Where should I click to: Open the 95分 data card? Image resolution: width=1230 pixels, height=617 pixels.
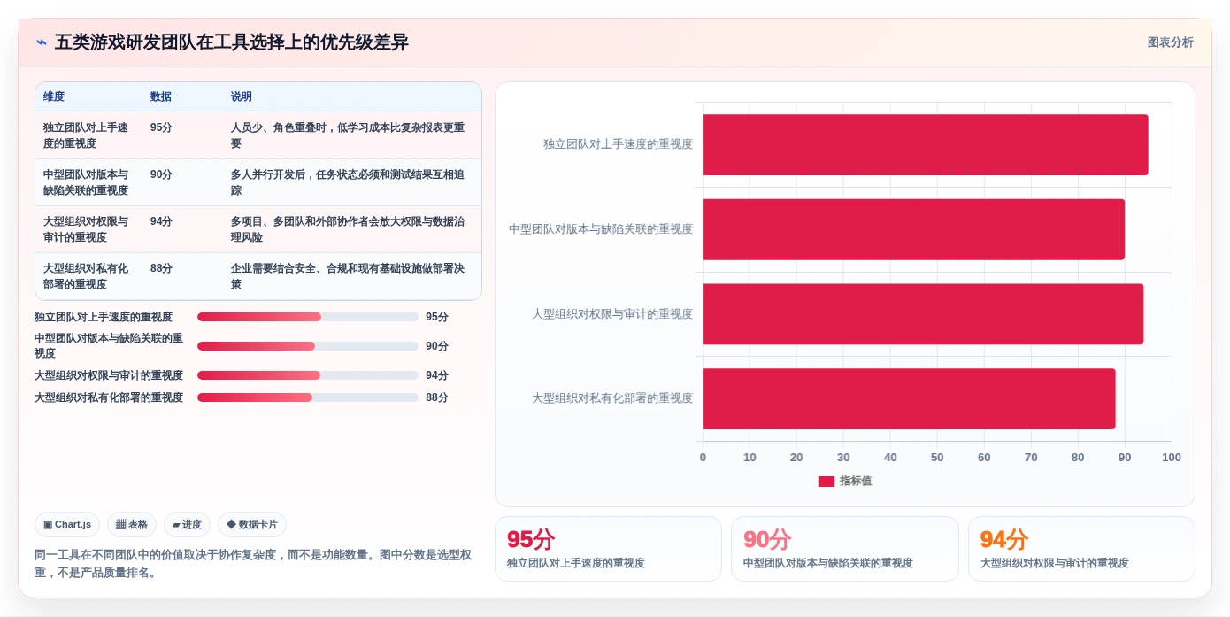pos(608,549)
